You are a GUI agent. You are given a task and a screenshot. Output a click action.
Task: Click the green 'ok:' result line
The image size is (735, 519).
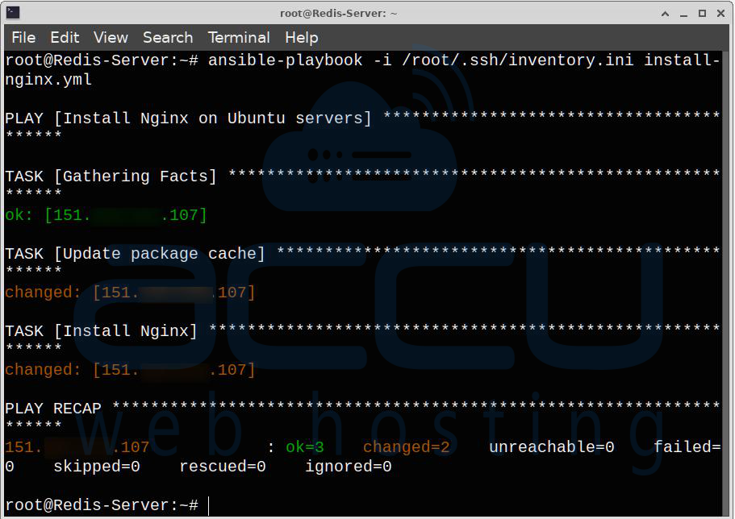coord(106,215)
